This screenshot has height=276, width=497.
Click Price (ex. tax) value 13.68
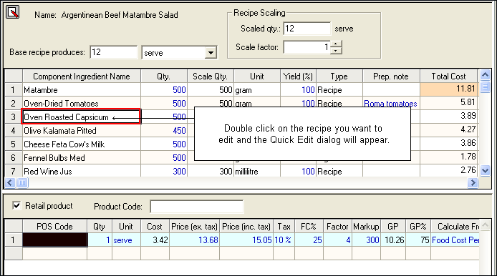[x=195, y=240]
